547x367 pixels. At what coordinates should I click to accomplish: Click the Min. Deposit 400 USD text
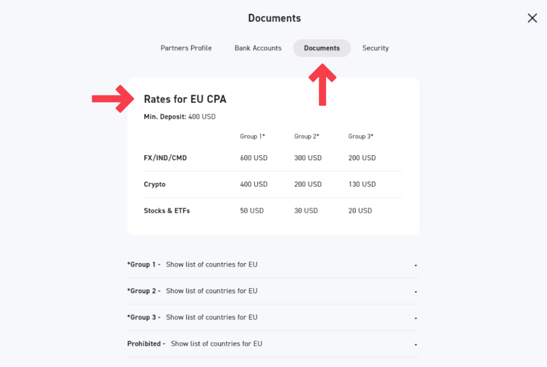click(x=179, y=117)
